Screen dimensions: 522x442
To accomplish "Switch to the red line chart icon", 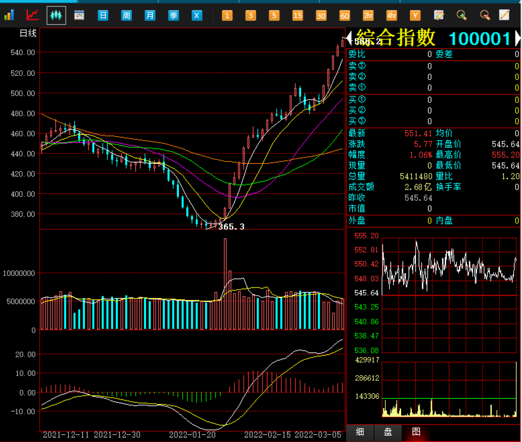I will pos(32,15).
